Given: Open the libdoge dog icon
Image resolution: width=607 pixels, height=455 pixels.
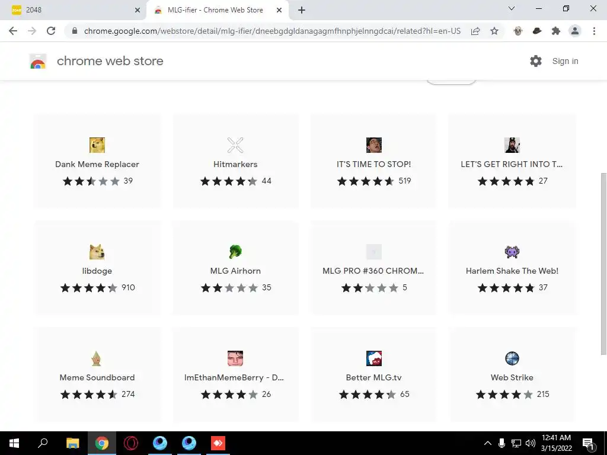Looking at the screenshot, I should point(97,252).
